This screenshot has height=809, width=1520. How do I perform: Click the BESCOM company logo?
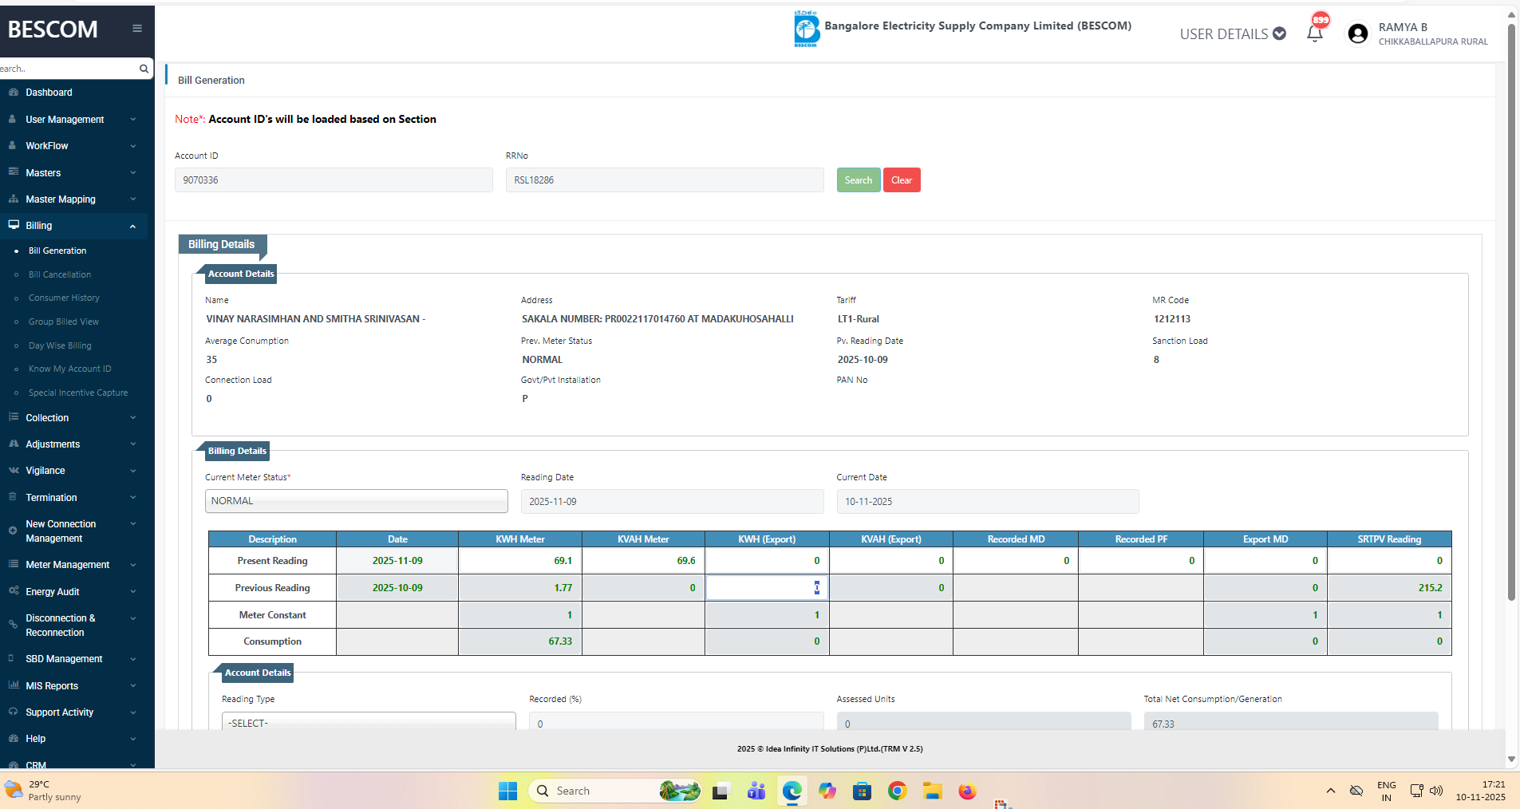[x=806, y=30]
